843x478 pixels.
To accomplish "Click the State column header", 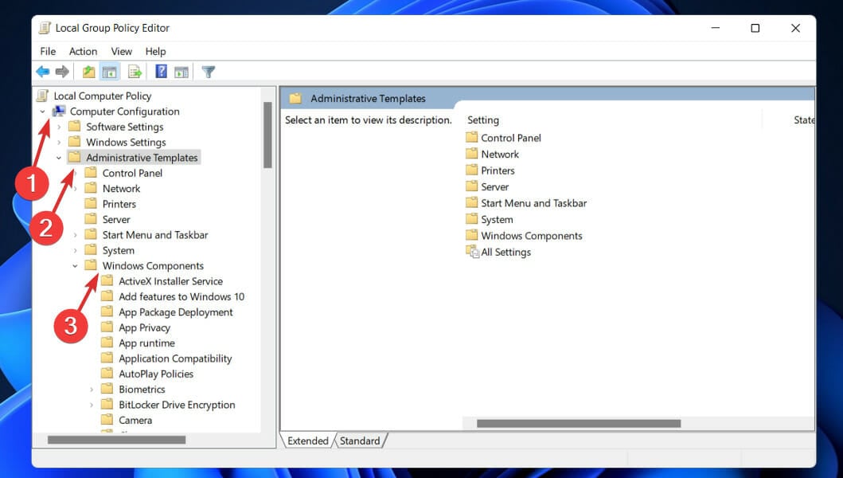I will pos(804,120).
